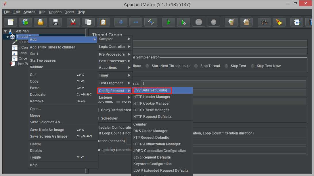This screenshot has height=176, width=314.
Task: Open the File menu
Action: [x=7, y=12]
